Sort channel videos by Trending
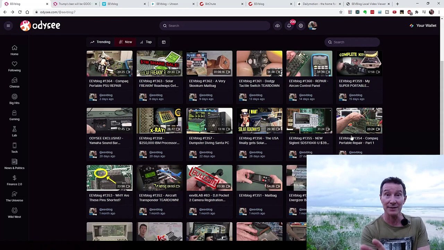Viewport: 444px width, 250px height. [100, 42]
